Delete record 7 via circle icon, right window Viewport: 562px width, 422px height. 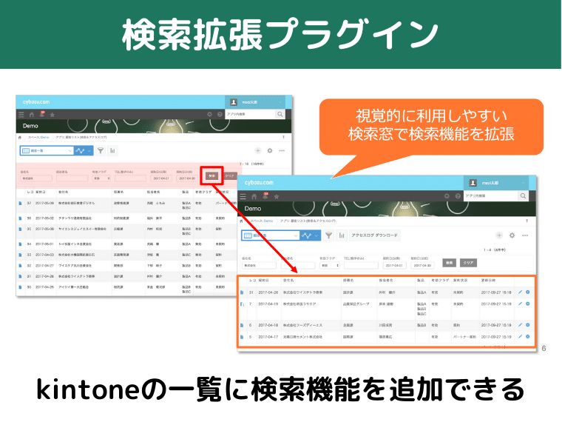pos(527,304)
